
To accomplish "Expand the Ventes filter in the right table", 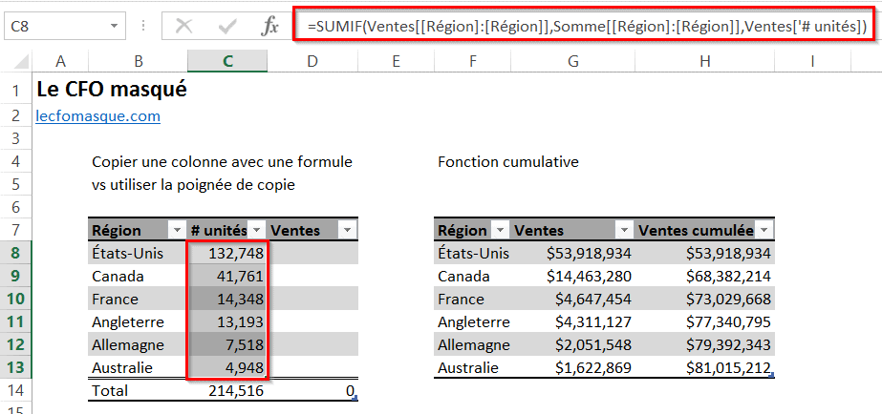I will tap(623, 230).
